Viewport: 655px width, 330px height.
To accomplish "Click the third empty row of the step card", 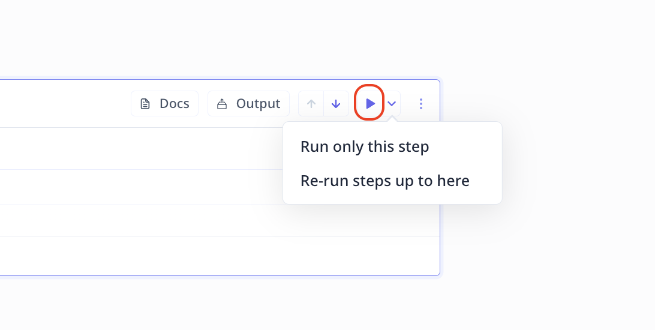I will click(141, 220).
